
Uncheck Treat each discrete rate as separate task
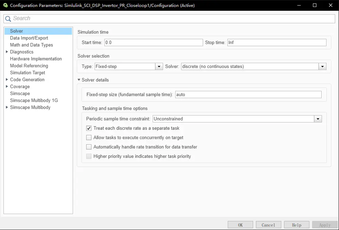[x=89, y=128]
